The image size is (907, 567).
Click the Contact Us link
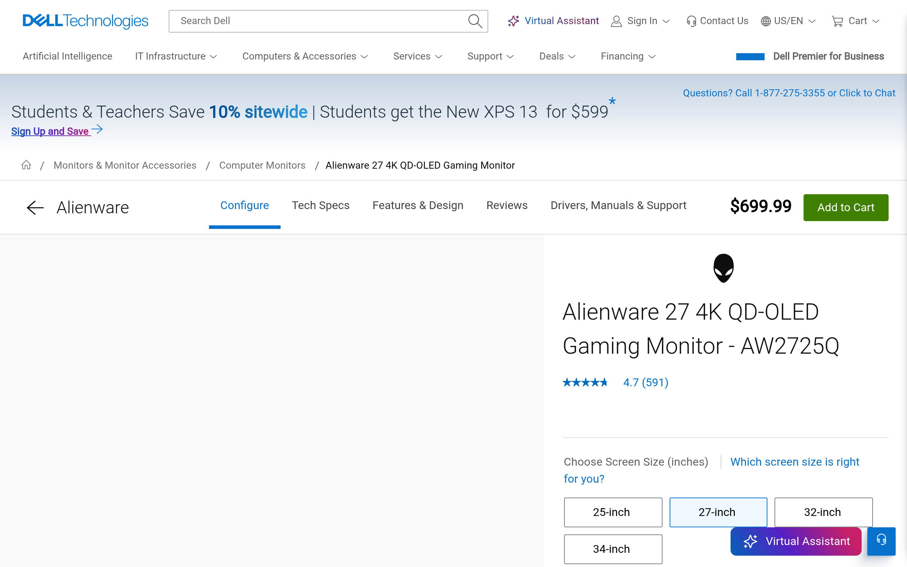point(724,21)
